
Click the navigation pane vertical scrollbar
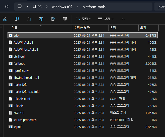pos(1,91)
